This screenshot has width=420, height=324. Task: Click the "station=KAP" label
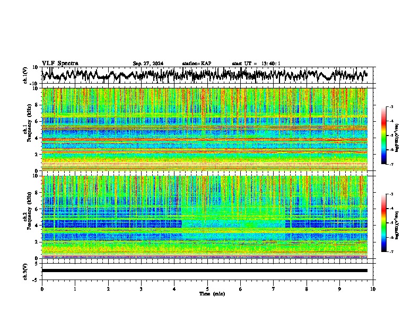(x=197, y=64)
